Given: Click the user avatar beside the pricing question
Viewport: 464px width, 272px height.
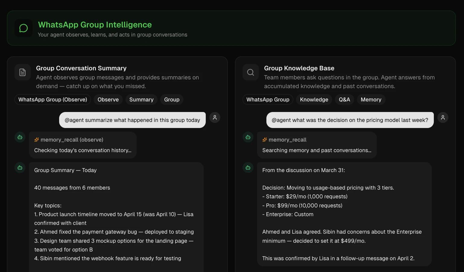Looking at the screenshot, I should click(443, 117).
